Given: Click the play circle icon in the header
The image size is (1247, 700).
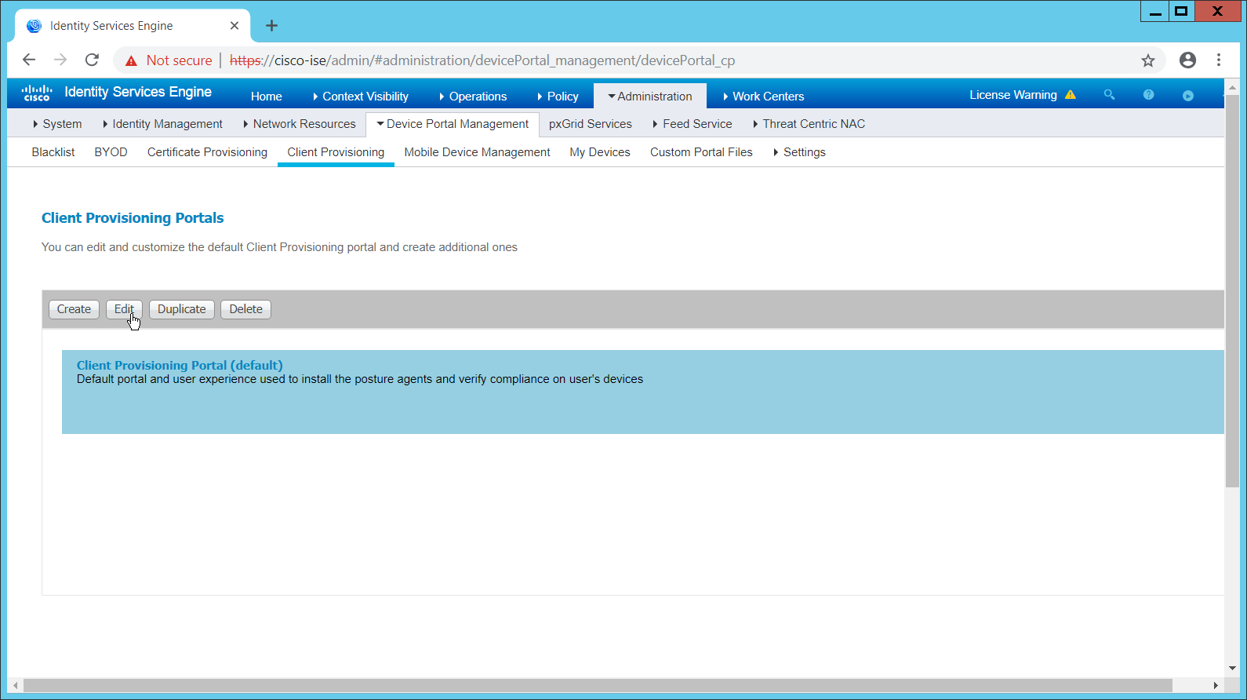Looking at the screenshot, I should click(x=1188, y=96).
